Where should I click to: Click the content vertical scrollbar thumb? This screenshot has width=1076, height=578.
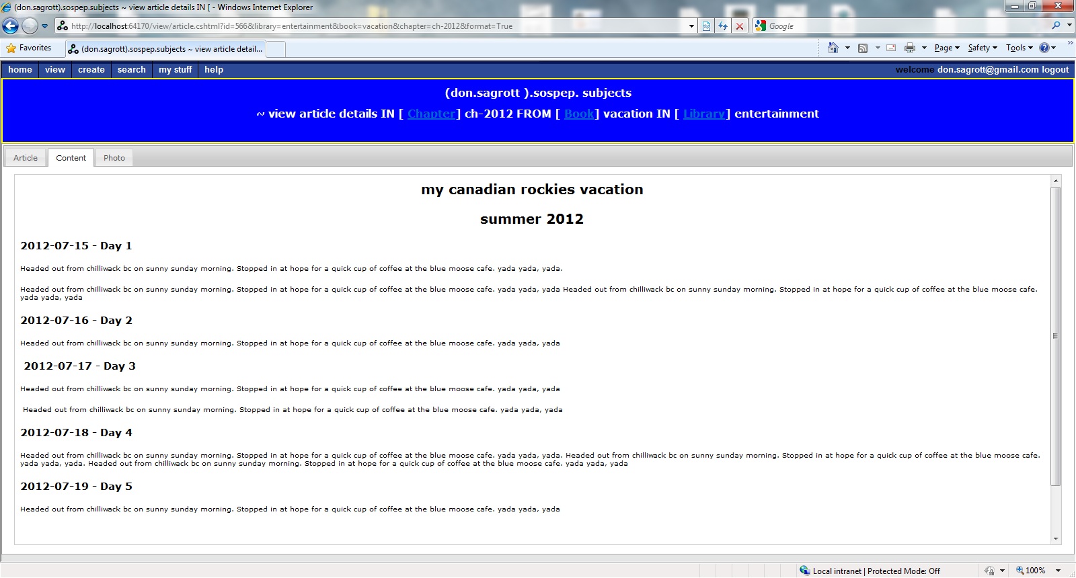point(1056,336)
